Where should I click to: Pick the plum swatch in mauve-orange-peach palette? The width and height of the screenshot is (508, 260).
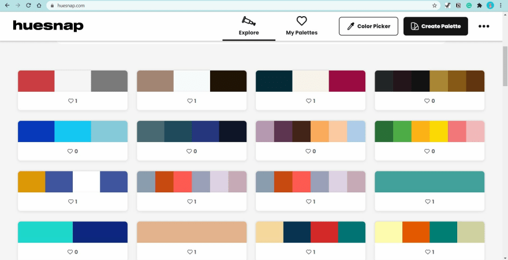pos(283,131)
